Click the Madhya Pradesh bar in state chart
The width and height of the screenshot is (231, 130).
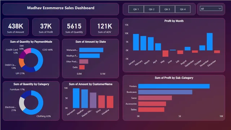click(x=90, y=56)
